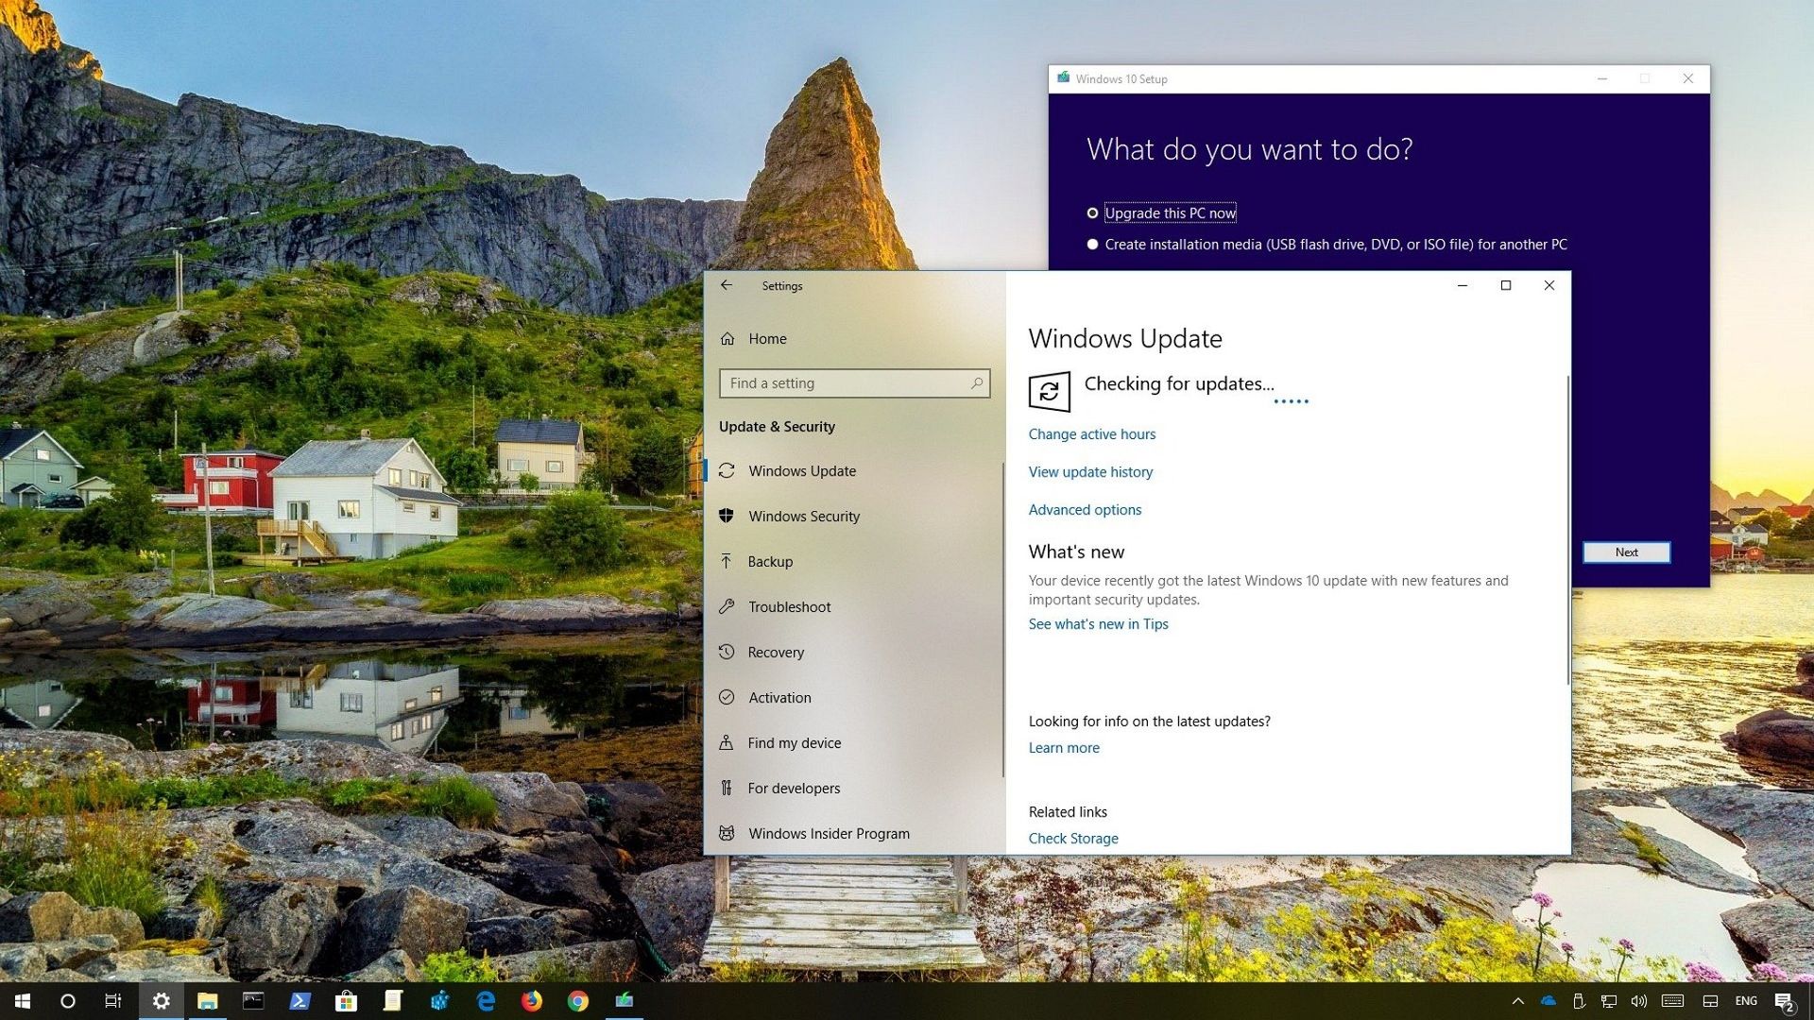Click the Activation checkmark icon
The height and width of the screenshot is (1020, 1814).
click(x=726, y=697)
